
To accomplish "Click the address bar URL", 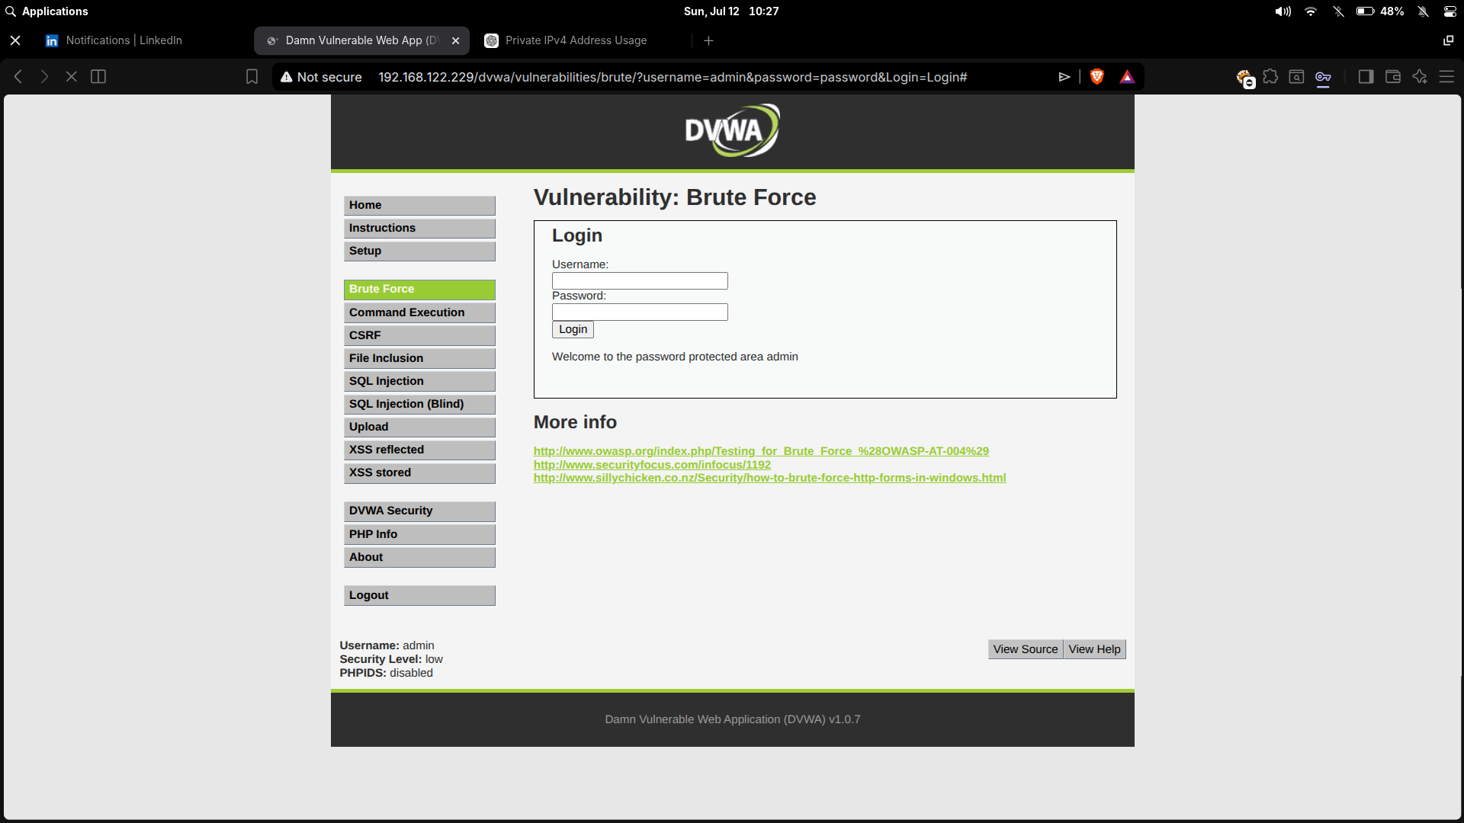I will 673,77.
